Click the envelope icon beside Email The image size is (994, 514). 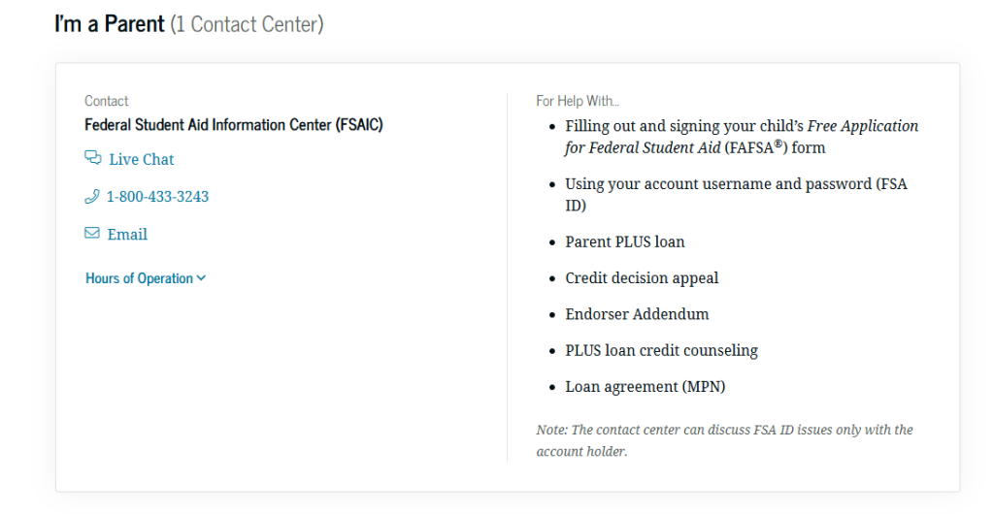click(x=92, y=233)
